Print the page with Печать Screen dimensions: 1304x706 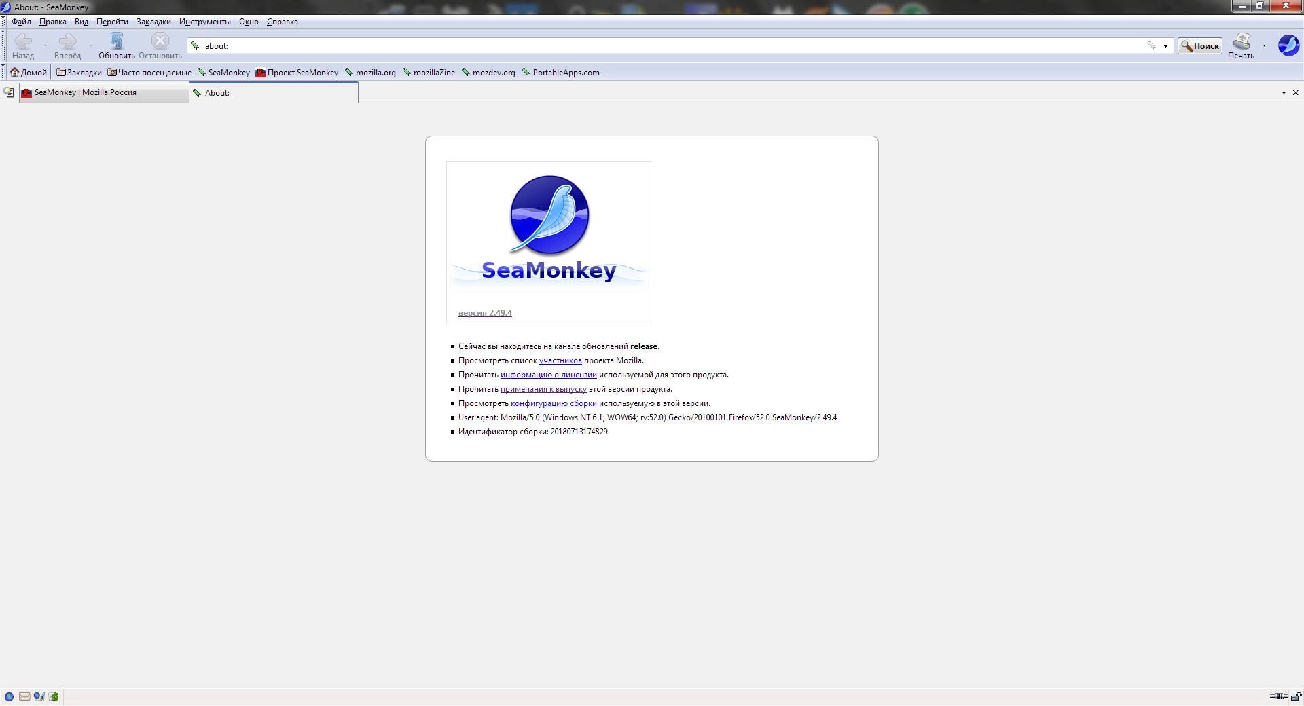point(1241,46)
